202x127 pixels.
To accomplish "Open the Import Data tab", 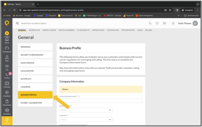I will [x=98, y=30].
